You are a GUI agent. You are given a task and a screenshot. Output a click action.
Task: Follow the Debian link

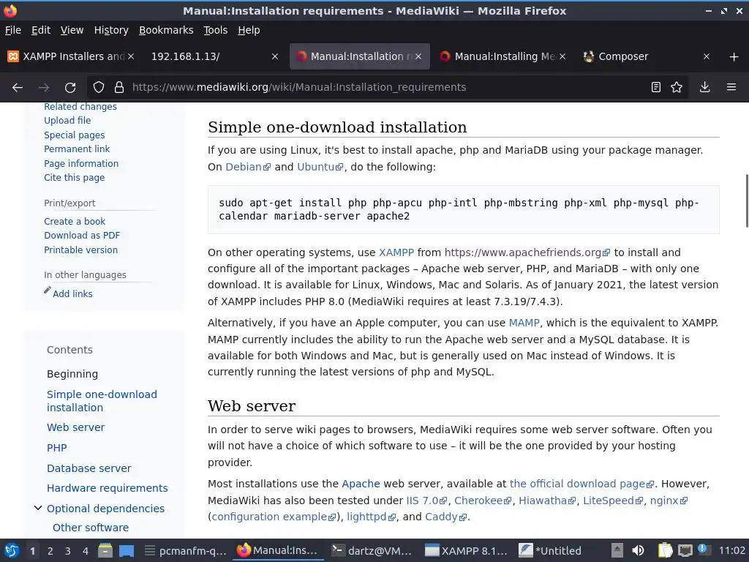pyautogui.click(x=248, y=167)
